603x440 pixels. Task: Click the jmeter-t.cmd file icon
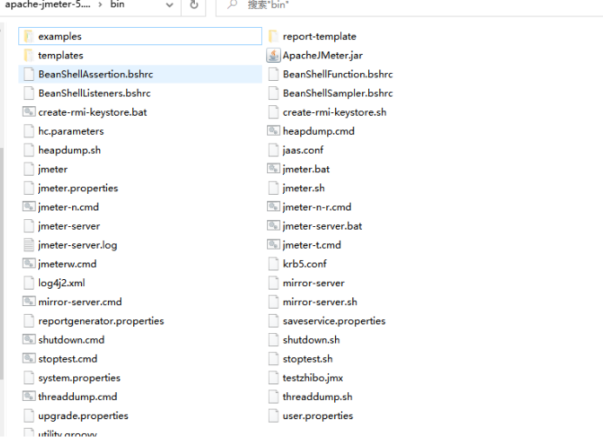(x=273, y=244)
